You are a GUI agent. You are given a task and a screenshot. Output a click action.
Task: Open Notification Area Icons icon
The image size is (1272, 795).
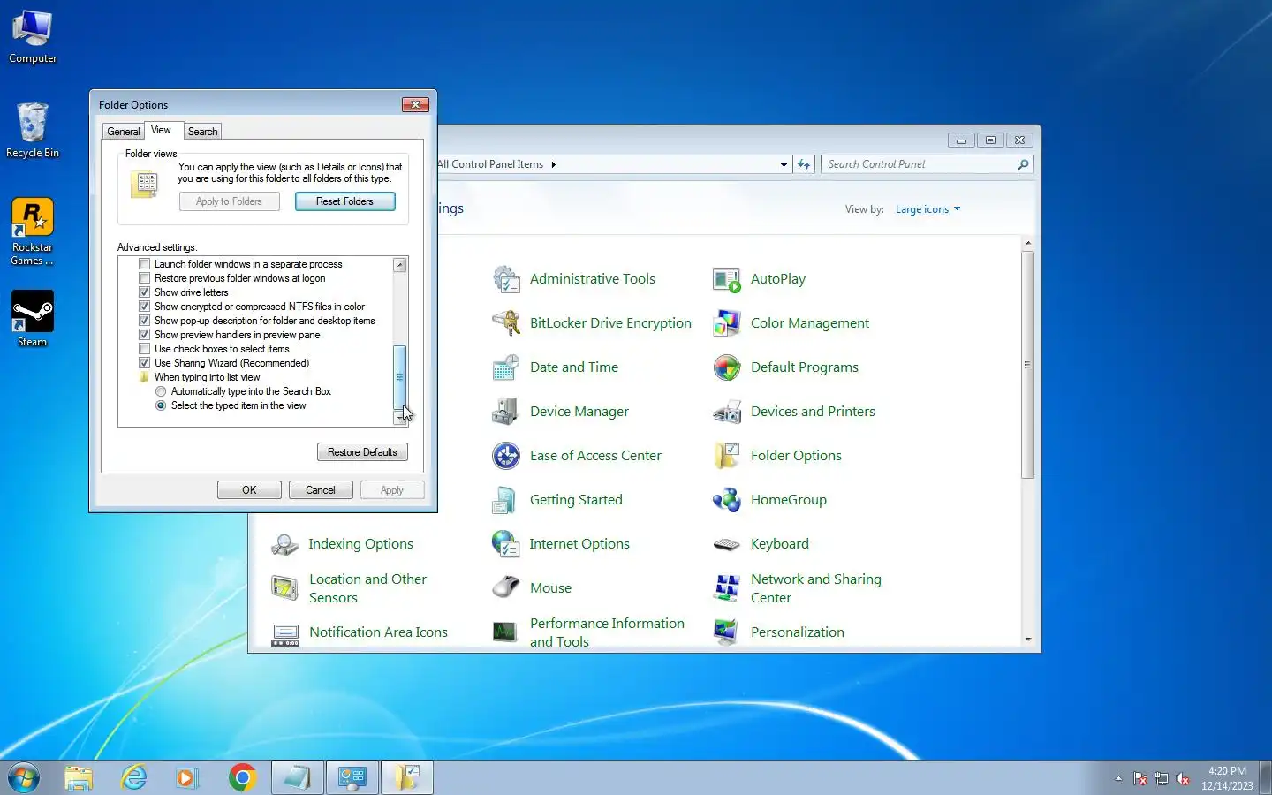285,632
